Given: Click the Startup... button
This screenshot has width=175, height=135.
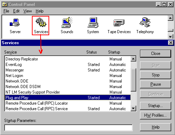Looking at the screenshot, I should 156,106.
